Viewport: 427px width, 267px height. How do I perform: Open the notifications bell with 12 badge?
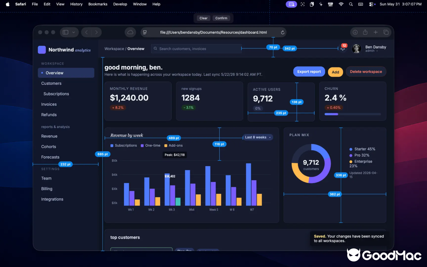coord(343,48)
